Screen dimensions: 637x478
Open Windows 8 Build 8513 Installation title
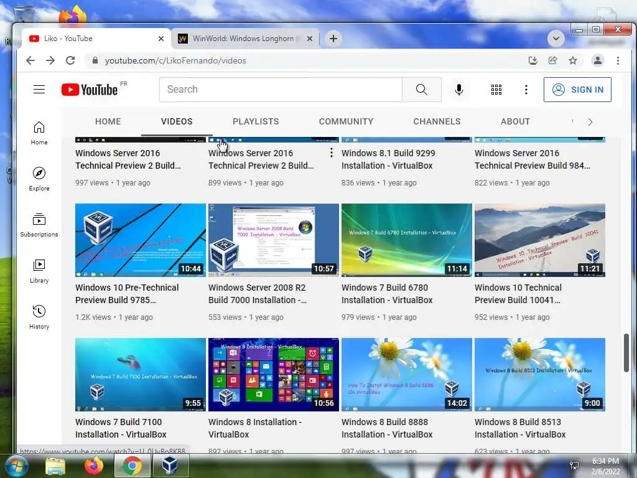pos(520,428)
